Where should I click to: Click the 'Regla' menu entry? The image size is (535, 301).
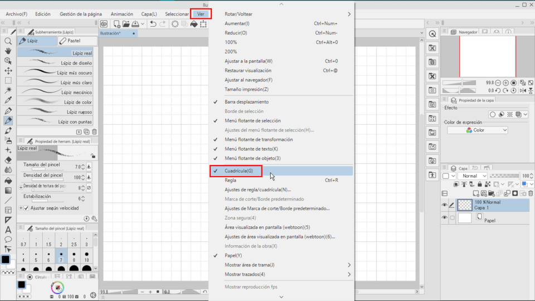(x=230, y=181)
